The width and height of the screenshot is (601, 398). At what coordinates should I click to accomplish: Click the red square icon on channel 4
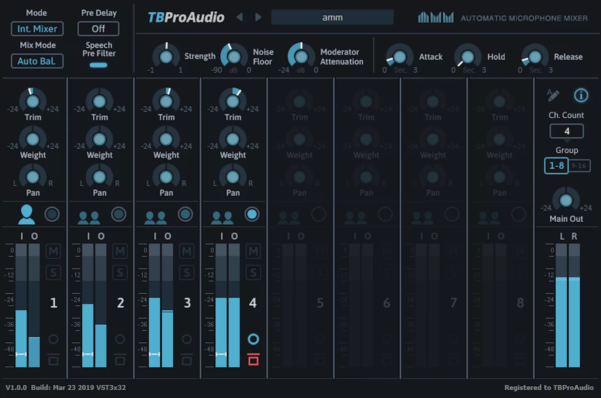253,359
